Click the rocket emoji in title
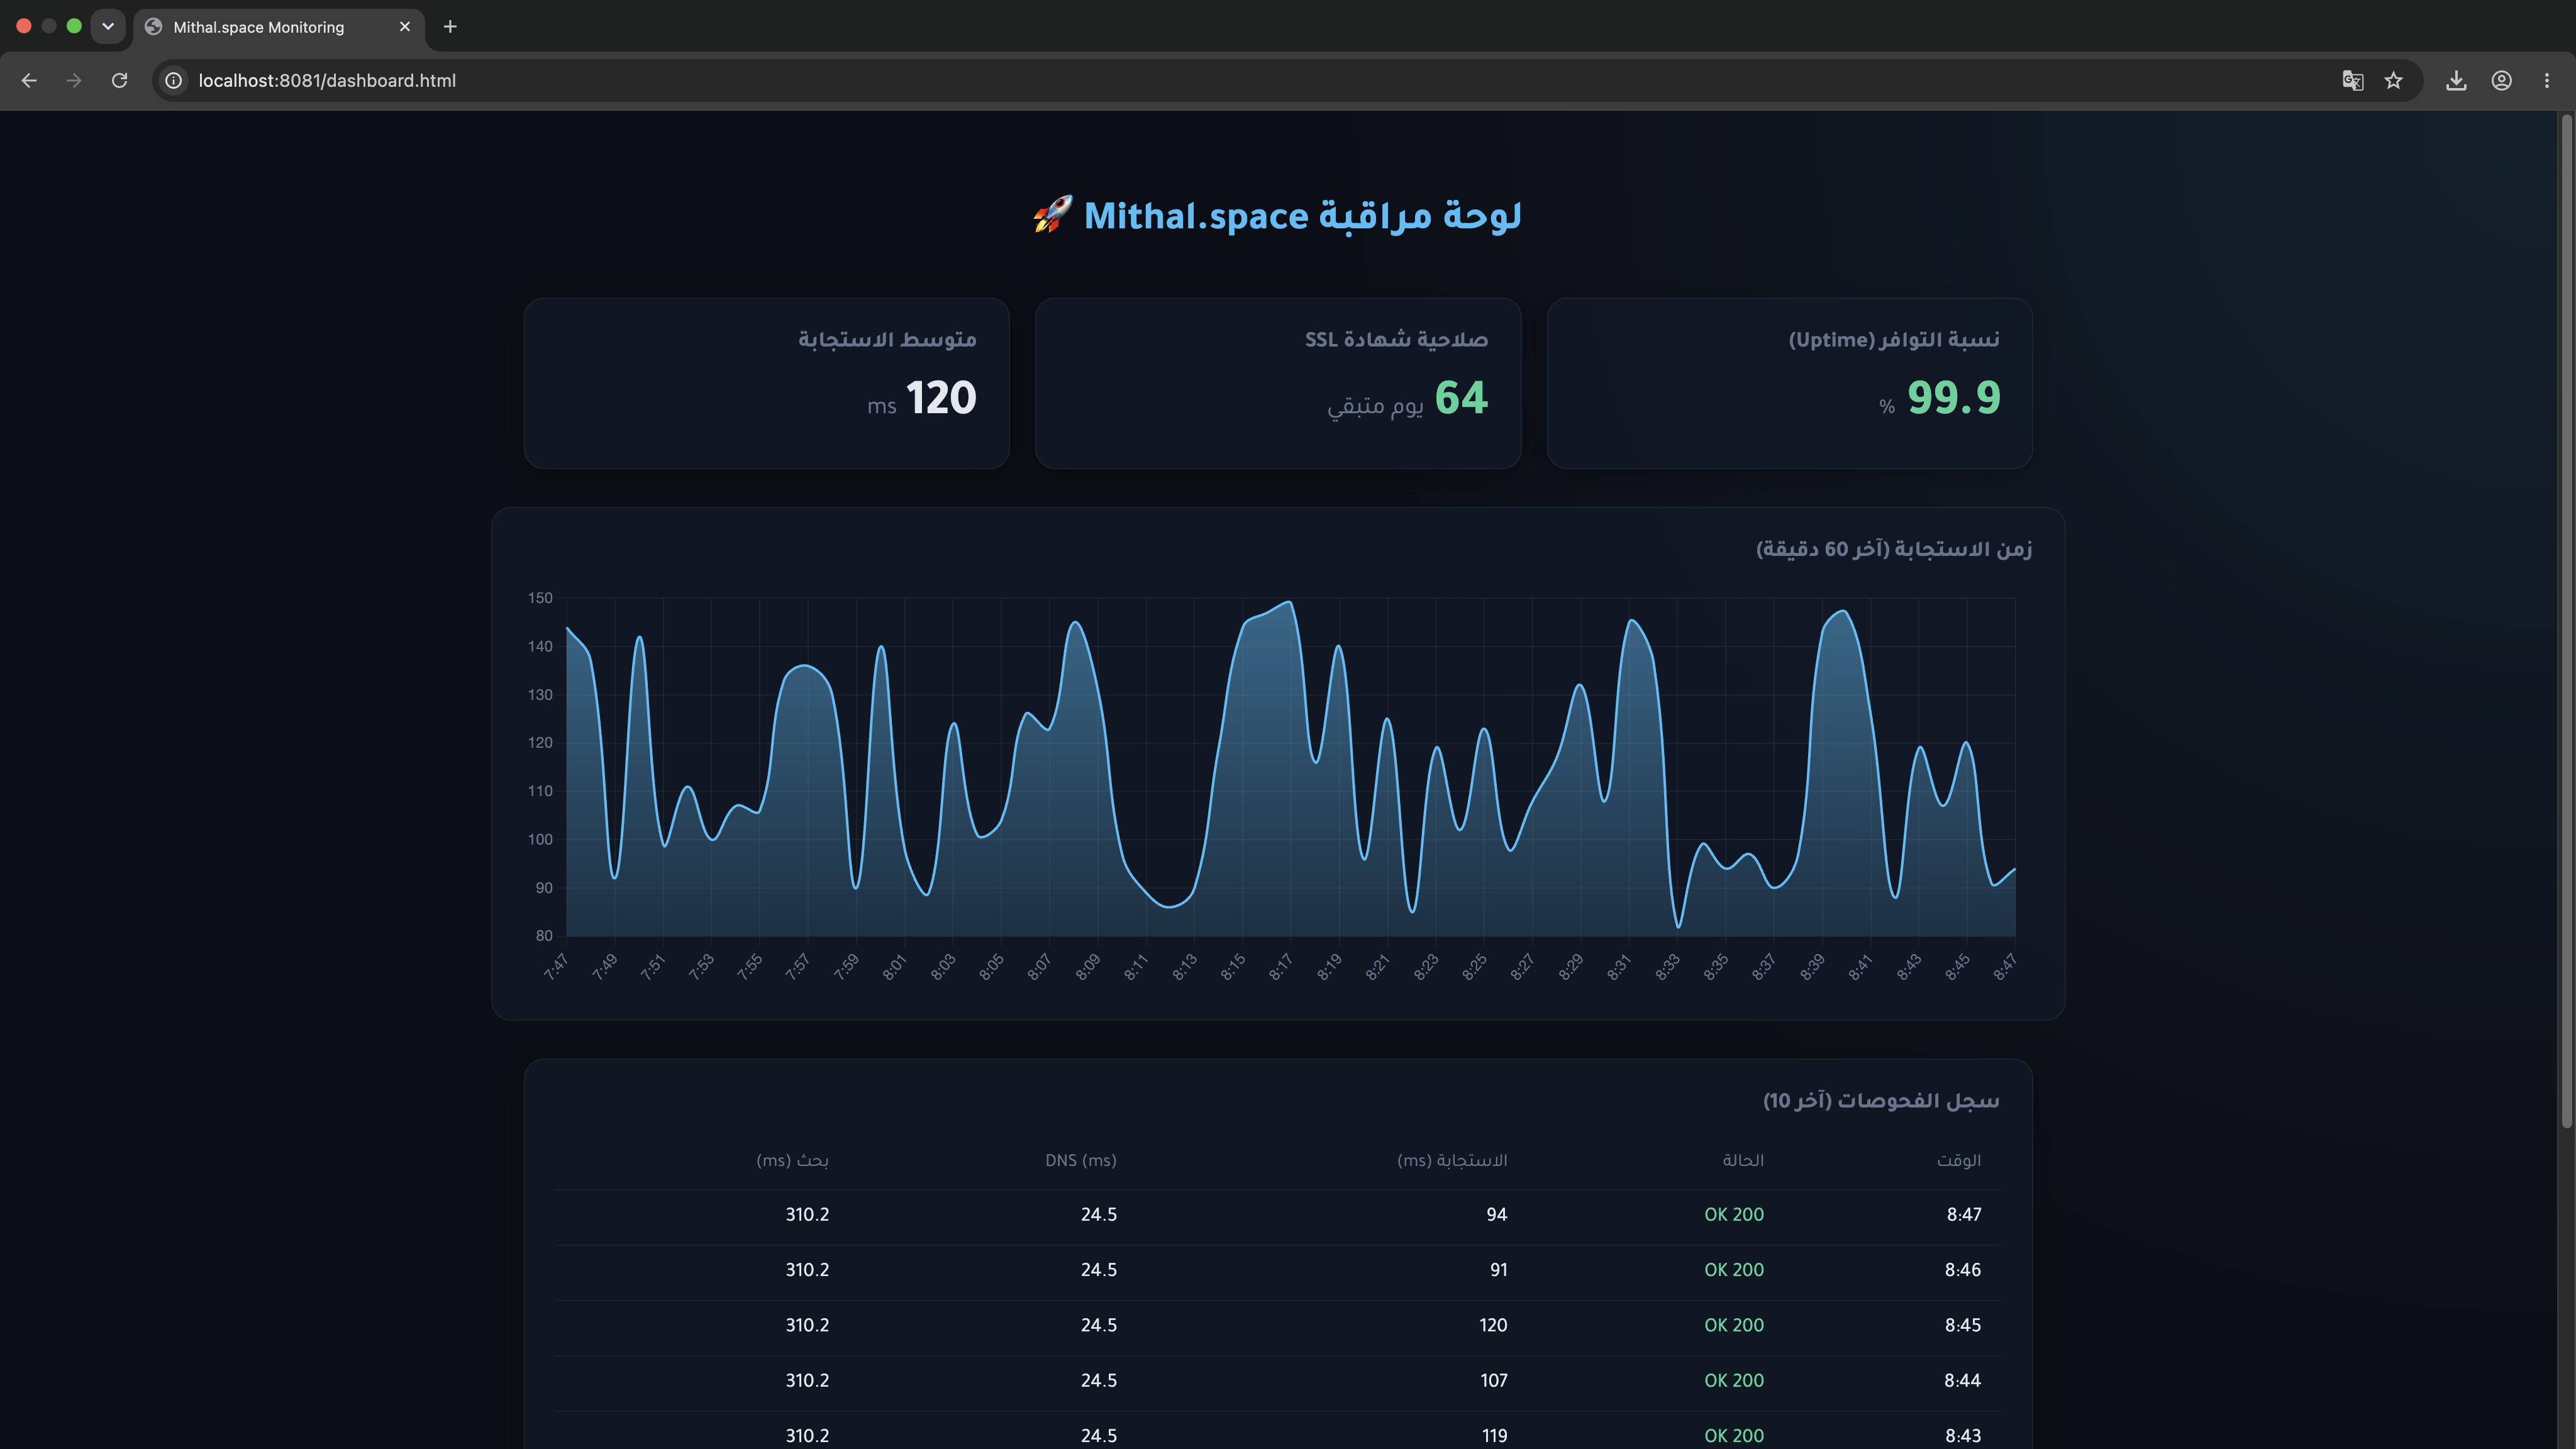Screen dimensions: 2576x1449 tap(1052, 215)
